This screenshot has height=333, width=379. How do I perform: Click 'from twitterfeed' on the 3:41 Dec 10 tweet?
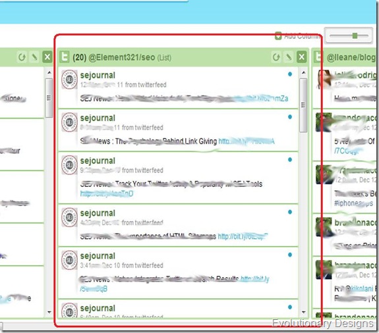coord(142,265)
